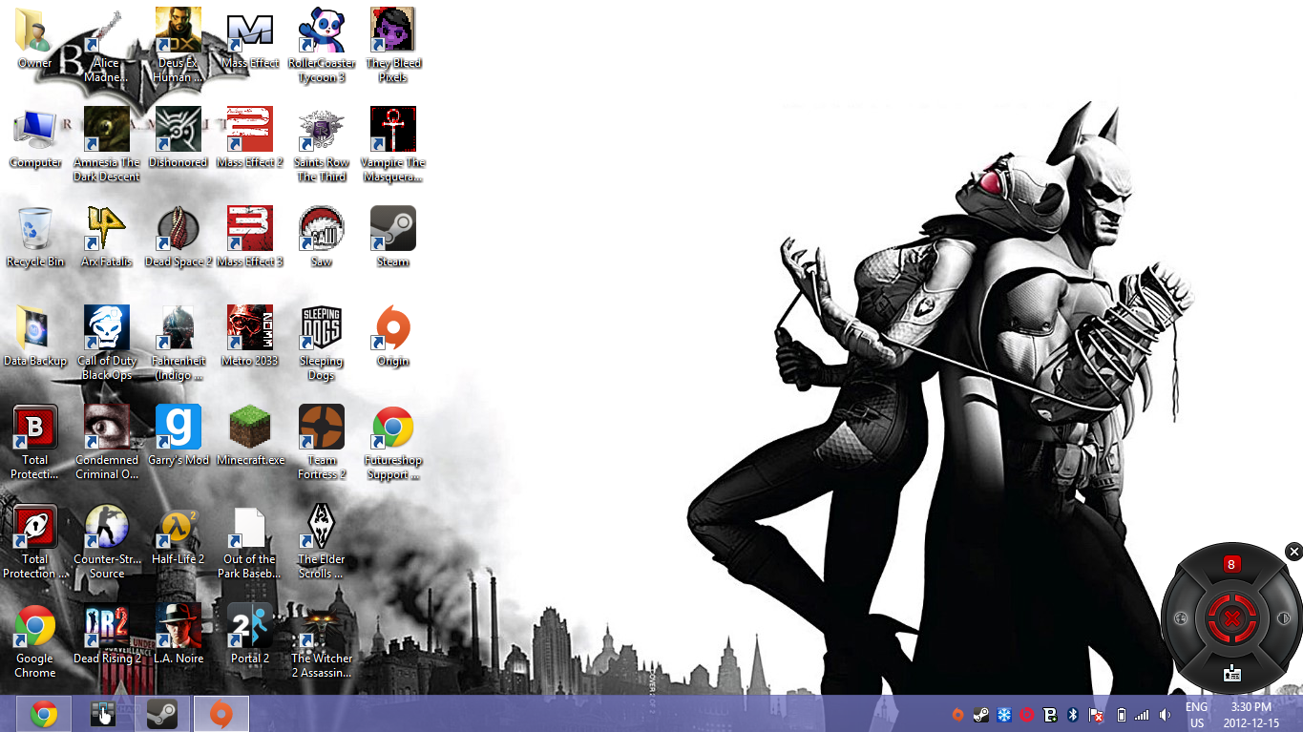1303x732 pixels.
Task: Open the clock showing 3:30 PM
Action: pos(1250,715)
